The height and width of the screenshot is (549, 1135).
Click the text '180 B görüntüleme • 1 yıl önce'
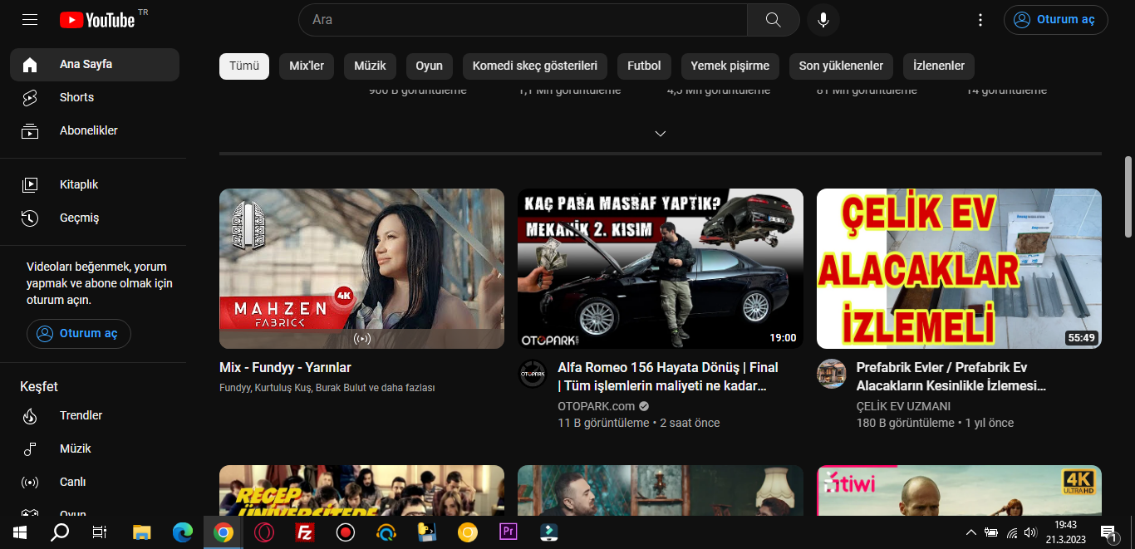936,423
